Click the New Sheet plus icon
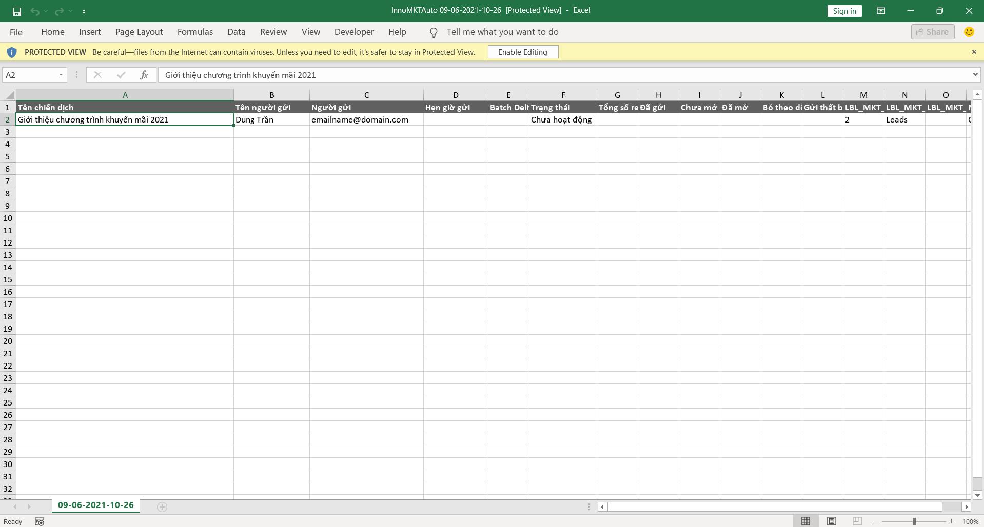Screen dimensions: 984x527 pyautogui.click(x=162, y=507)
